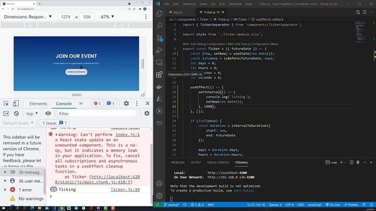Follow localhost main.chunk.js link
Viewport: 376px width, 211px height.
[98, 179]
